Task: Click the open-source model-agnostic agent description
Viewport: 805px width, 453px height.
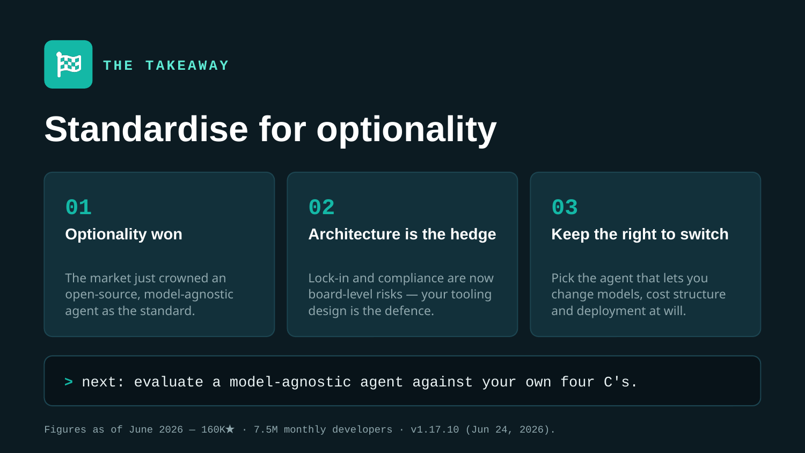Action: pos(149,294)
